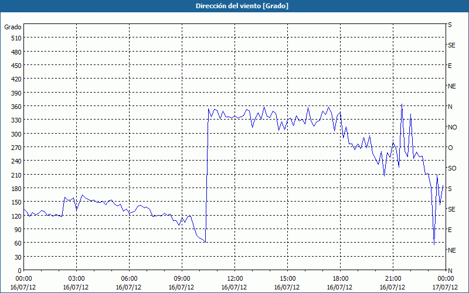This screenshot has height=293, width=469.
Task: Click the 420 degree axis label
Action: coord(17,79)
